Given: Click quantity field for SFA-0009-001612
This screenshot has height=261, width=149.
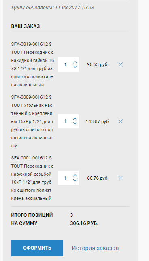Looking at the screenshot, I should coord(66,121).
